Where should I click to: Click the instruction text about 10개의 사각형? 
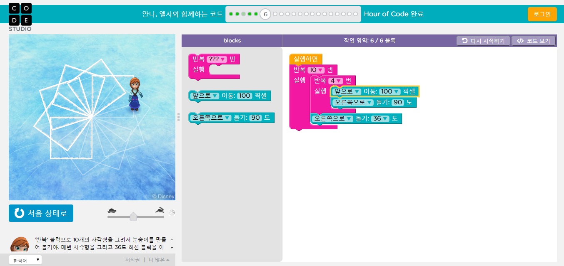click(x=100, y=244)
